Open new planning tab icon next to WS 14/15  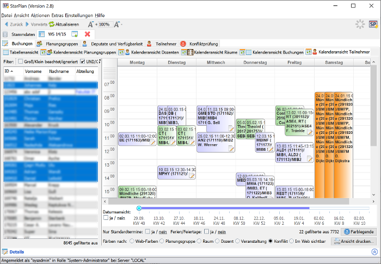tap(75, 34)
